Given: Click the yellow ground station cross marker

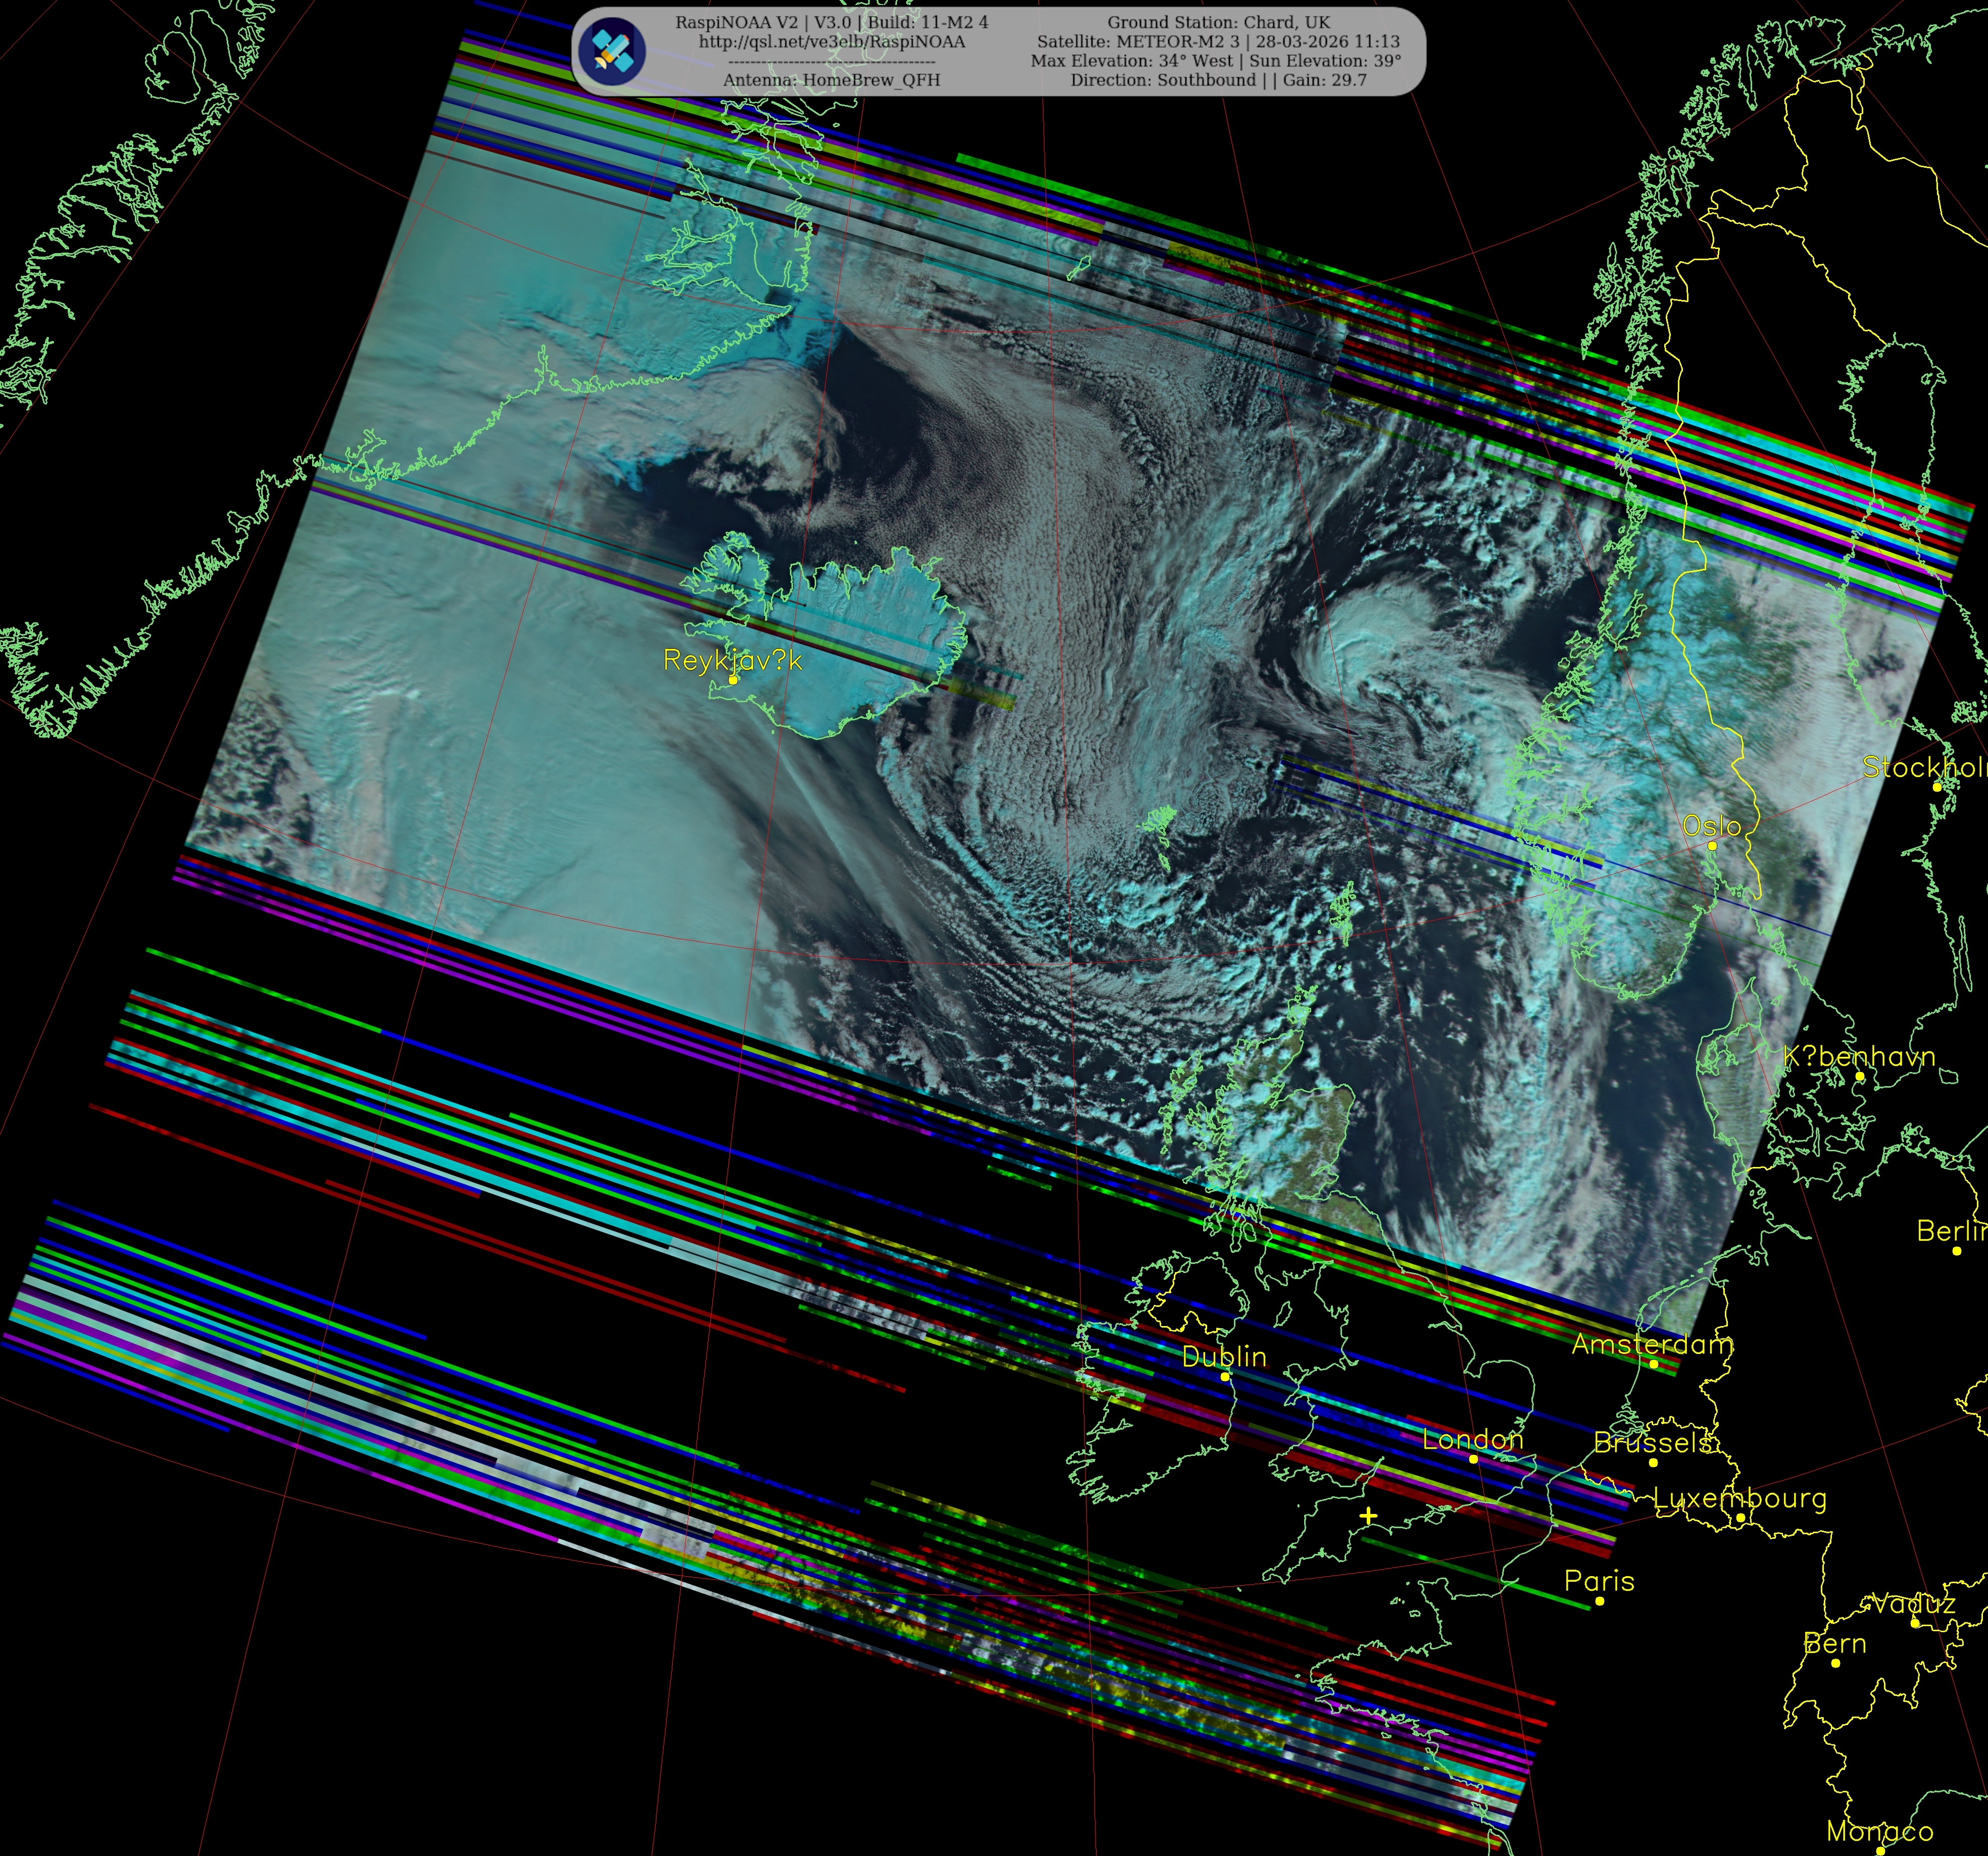Looking at the screenshot, I should (1368, 1516).
